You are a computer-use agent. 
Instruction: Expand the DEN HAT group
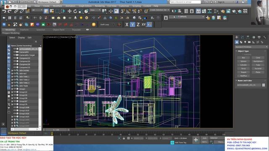12,74
